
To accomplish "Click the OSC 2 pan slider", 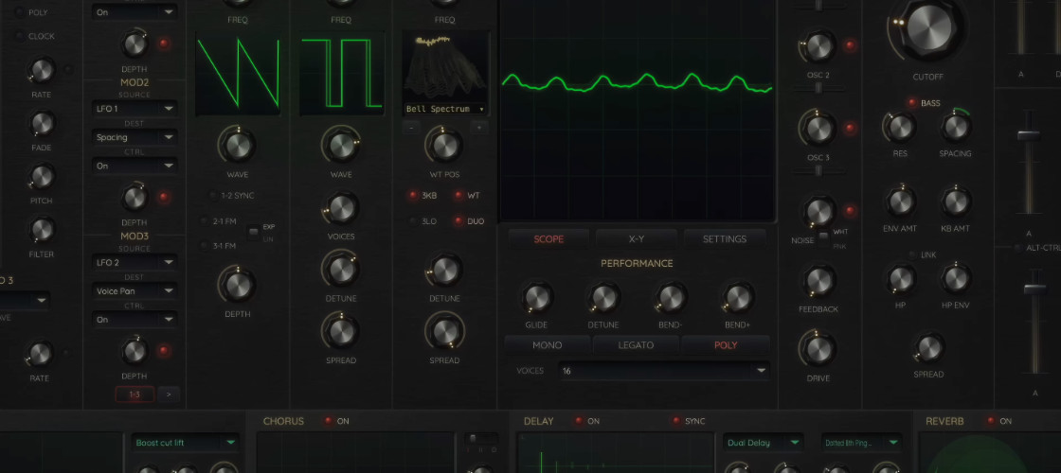I will (x=818, y=88).
